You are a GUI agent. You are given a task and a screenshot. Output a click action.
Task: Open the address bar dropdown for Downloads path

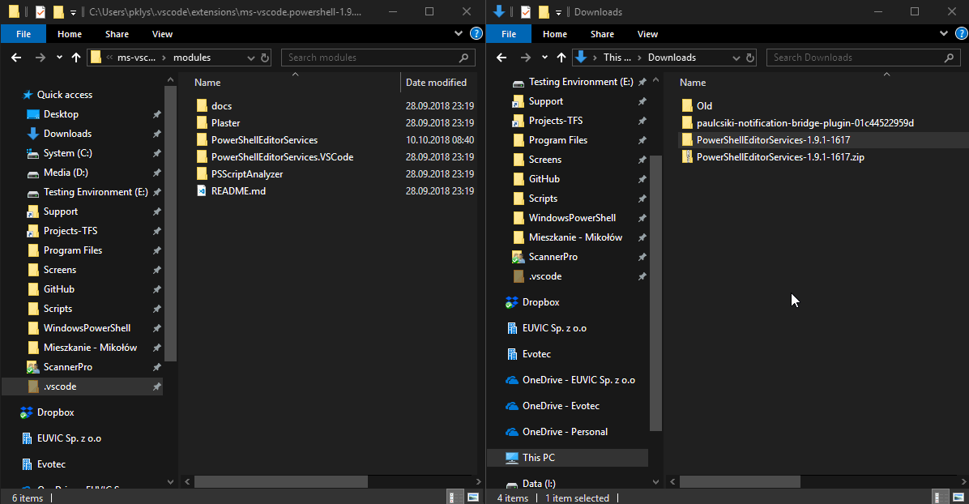pos(735,58)
